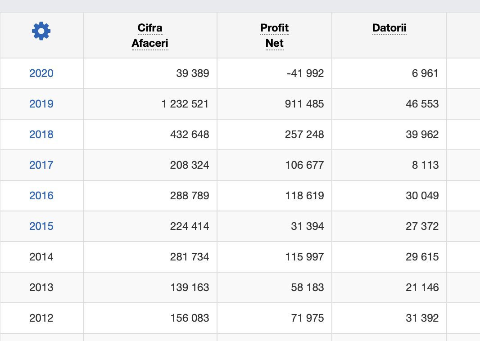The height and width of the screenshot is (341, 480).
Task: Click the 2012 debts value 31 392
Action: click(422, 318)
